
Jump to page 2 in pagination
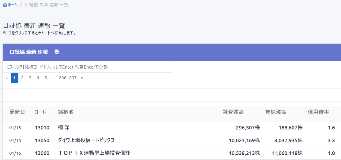click(x=22, y=78)
